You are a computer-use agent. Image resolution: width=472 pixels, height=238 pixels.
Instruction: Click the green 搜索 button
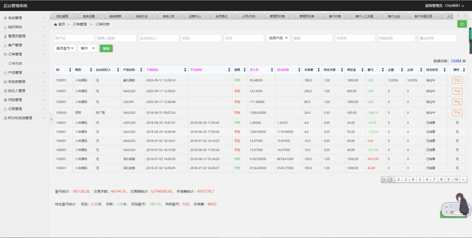106,48
